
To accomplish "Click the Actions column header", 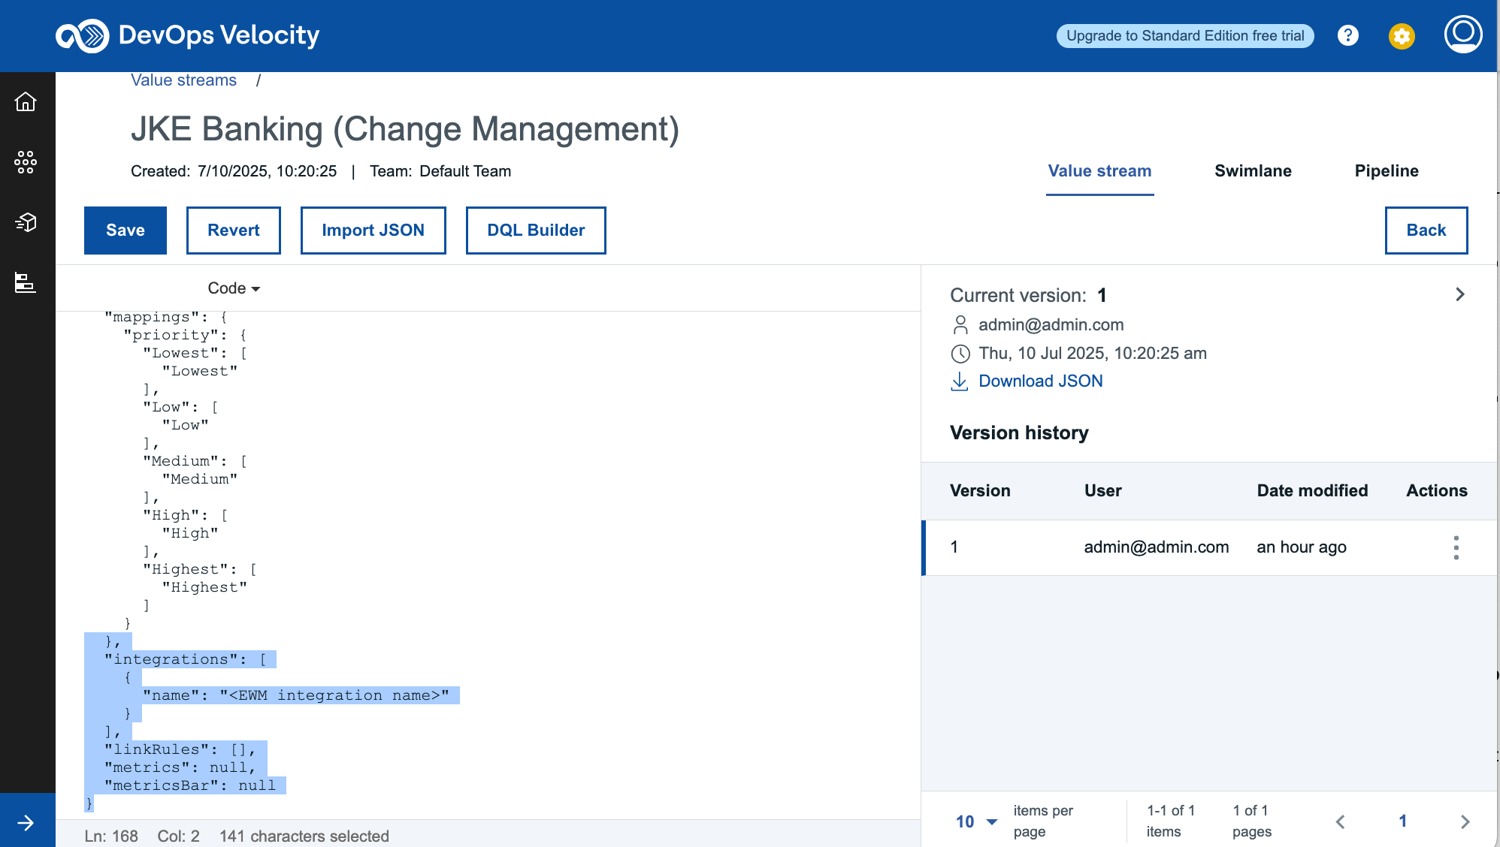I will 1436,491.
